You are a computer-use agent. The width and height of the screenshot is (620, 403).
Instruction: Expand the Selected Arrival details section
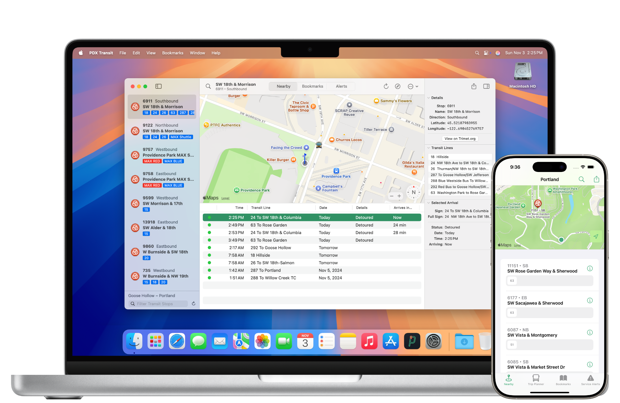coord(429,202)
